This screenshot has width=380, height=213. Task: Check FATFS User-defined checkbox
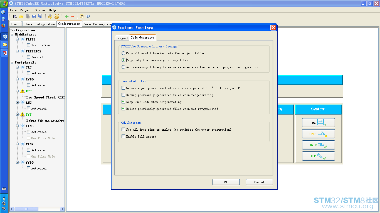(28, 45)
